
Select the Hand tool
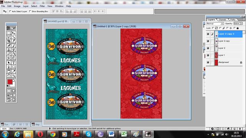click(9, 76)
